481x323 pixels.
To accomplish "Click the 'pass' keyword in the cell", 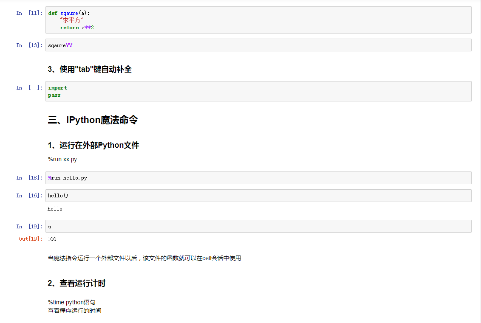I will click(54, 95).
